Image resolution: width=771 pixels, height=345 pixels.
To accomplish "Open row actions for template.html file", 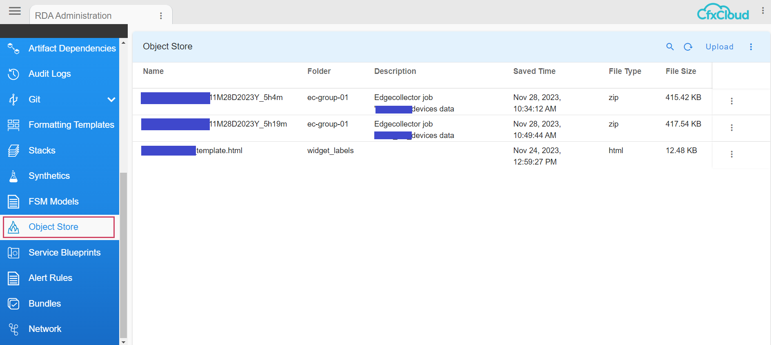I will click(731, 154).
